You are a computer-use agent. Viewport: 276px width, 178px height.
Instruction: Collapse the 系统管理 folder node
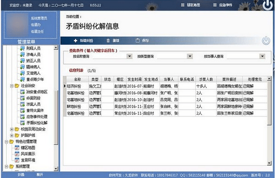pyautogui.click(x=6, y=167)
